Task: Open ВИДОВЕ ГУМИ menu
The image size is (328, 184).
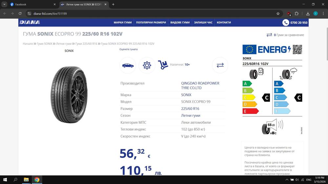Action: coord(180,23)
